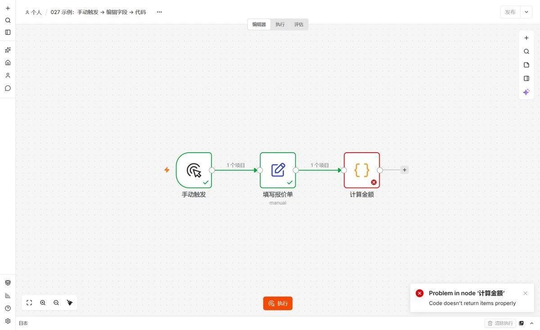
Task: Expand the dropdown next to 发布
Action: click(526, 12)
